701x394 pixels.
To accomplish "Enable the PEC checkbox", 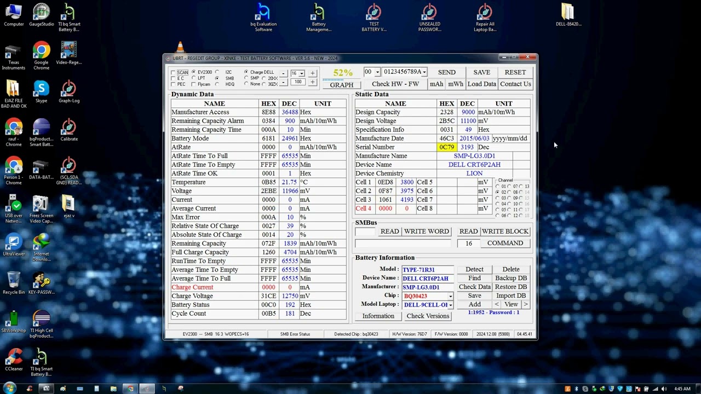I will 173,84.
